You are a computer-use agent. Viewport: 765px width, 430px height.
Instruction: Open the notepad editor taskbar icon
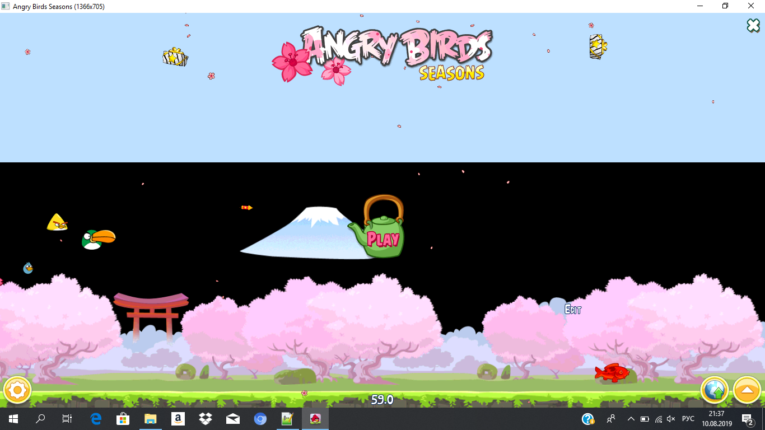(x=288, y=419)
